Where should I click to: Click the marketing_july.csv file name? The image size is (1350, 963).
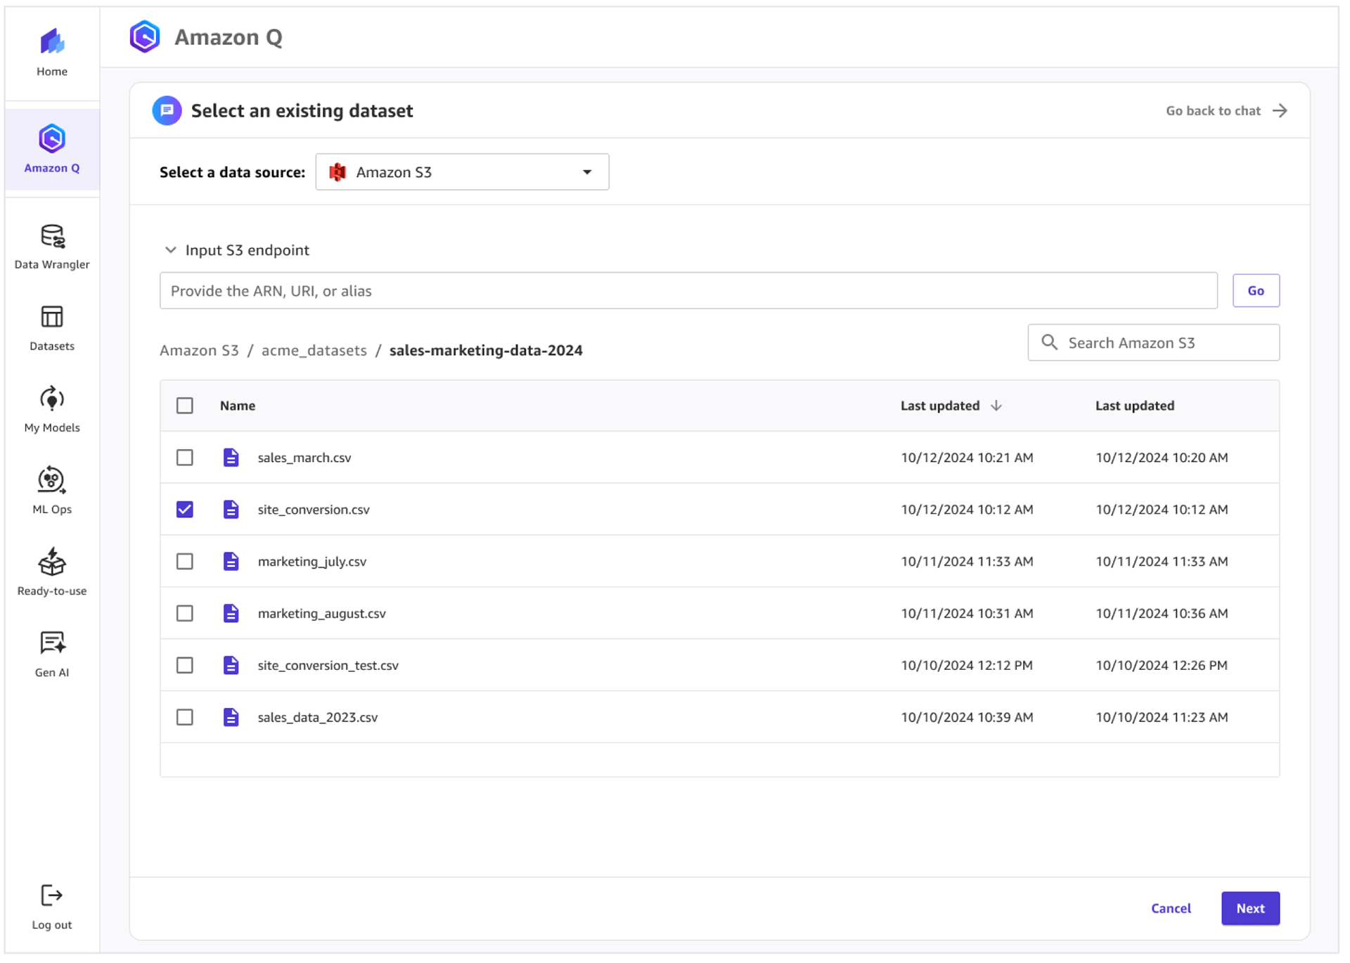coord(312,562)
